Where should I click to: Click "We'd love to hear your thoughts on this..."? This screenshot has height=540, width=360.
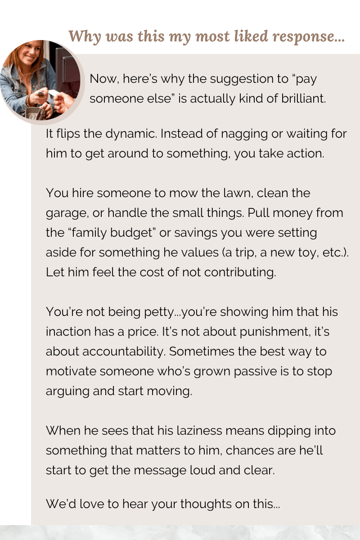pos(163,504)
